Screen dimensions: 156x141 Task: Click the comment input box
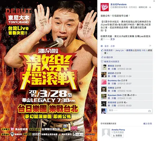point(130,111)
